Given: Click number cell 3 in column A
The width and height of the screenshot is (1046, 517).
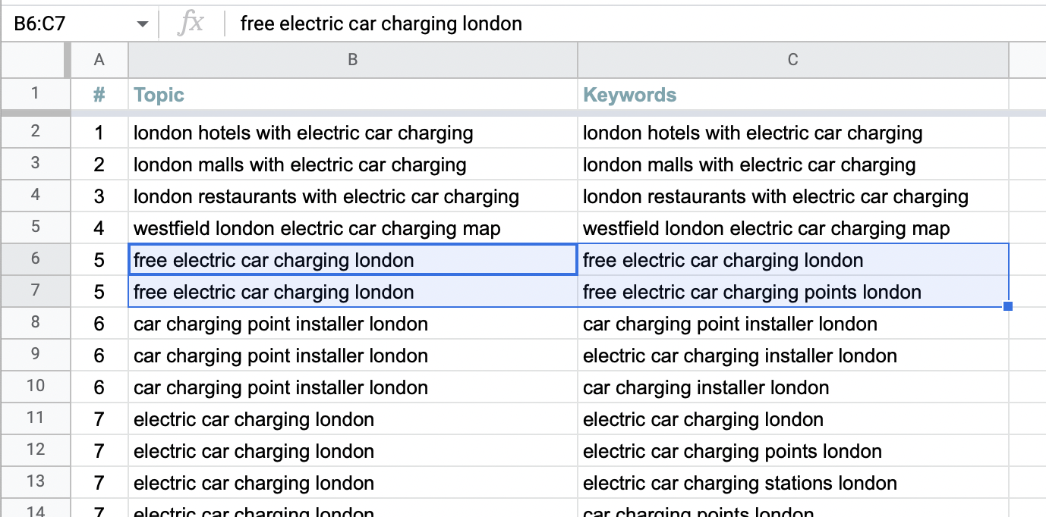Looking at the screenshot, I should 99,196.
